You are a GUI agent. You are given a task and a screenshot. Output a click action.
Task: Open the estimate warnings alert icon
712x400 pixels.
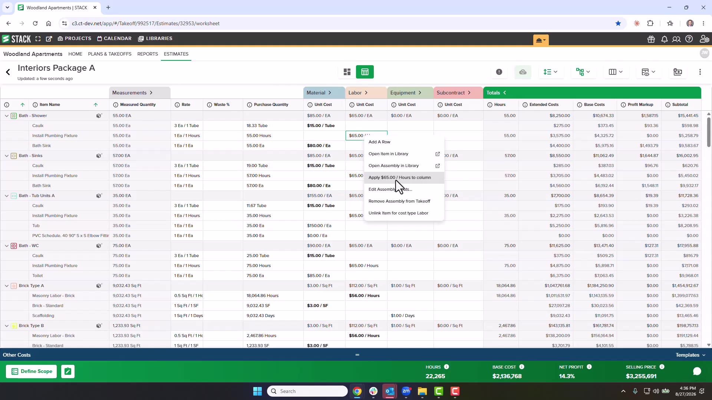pos(499,72)
